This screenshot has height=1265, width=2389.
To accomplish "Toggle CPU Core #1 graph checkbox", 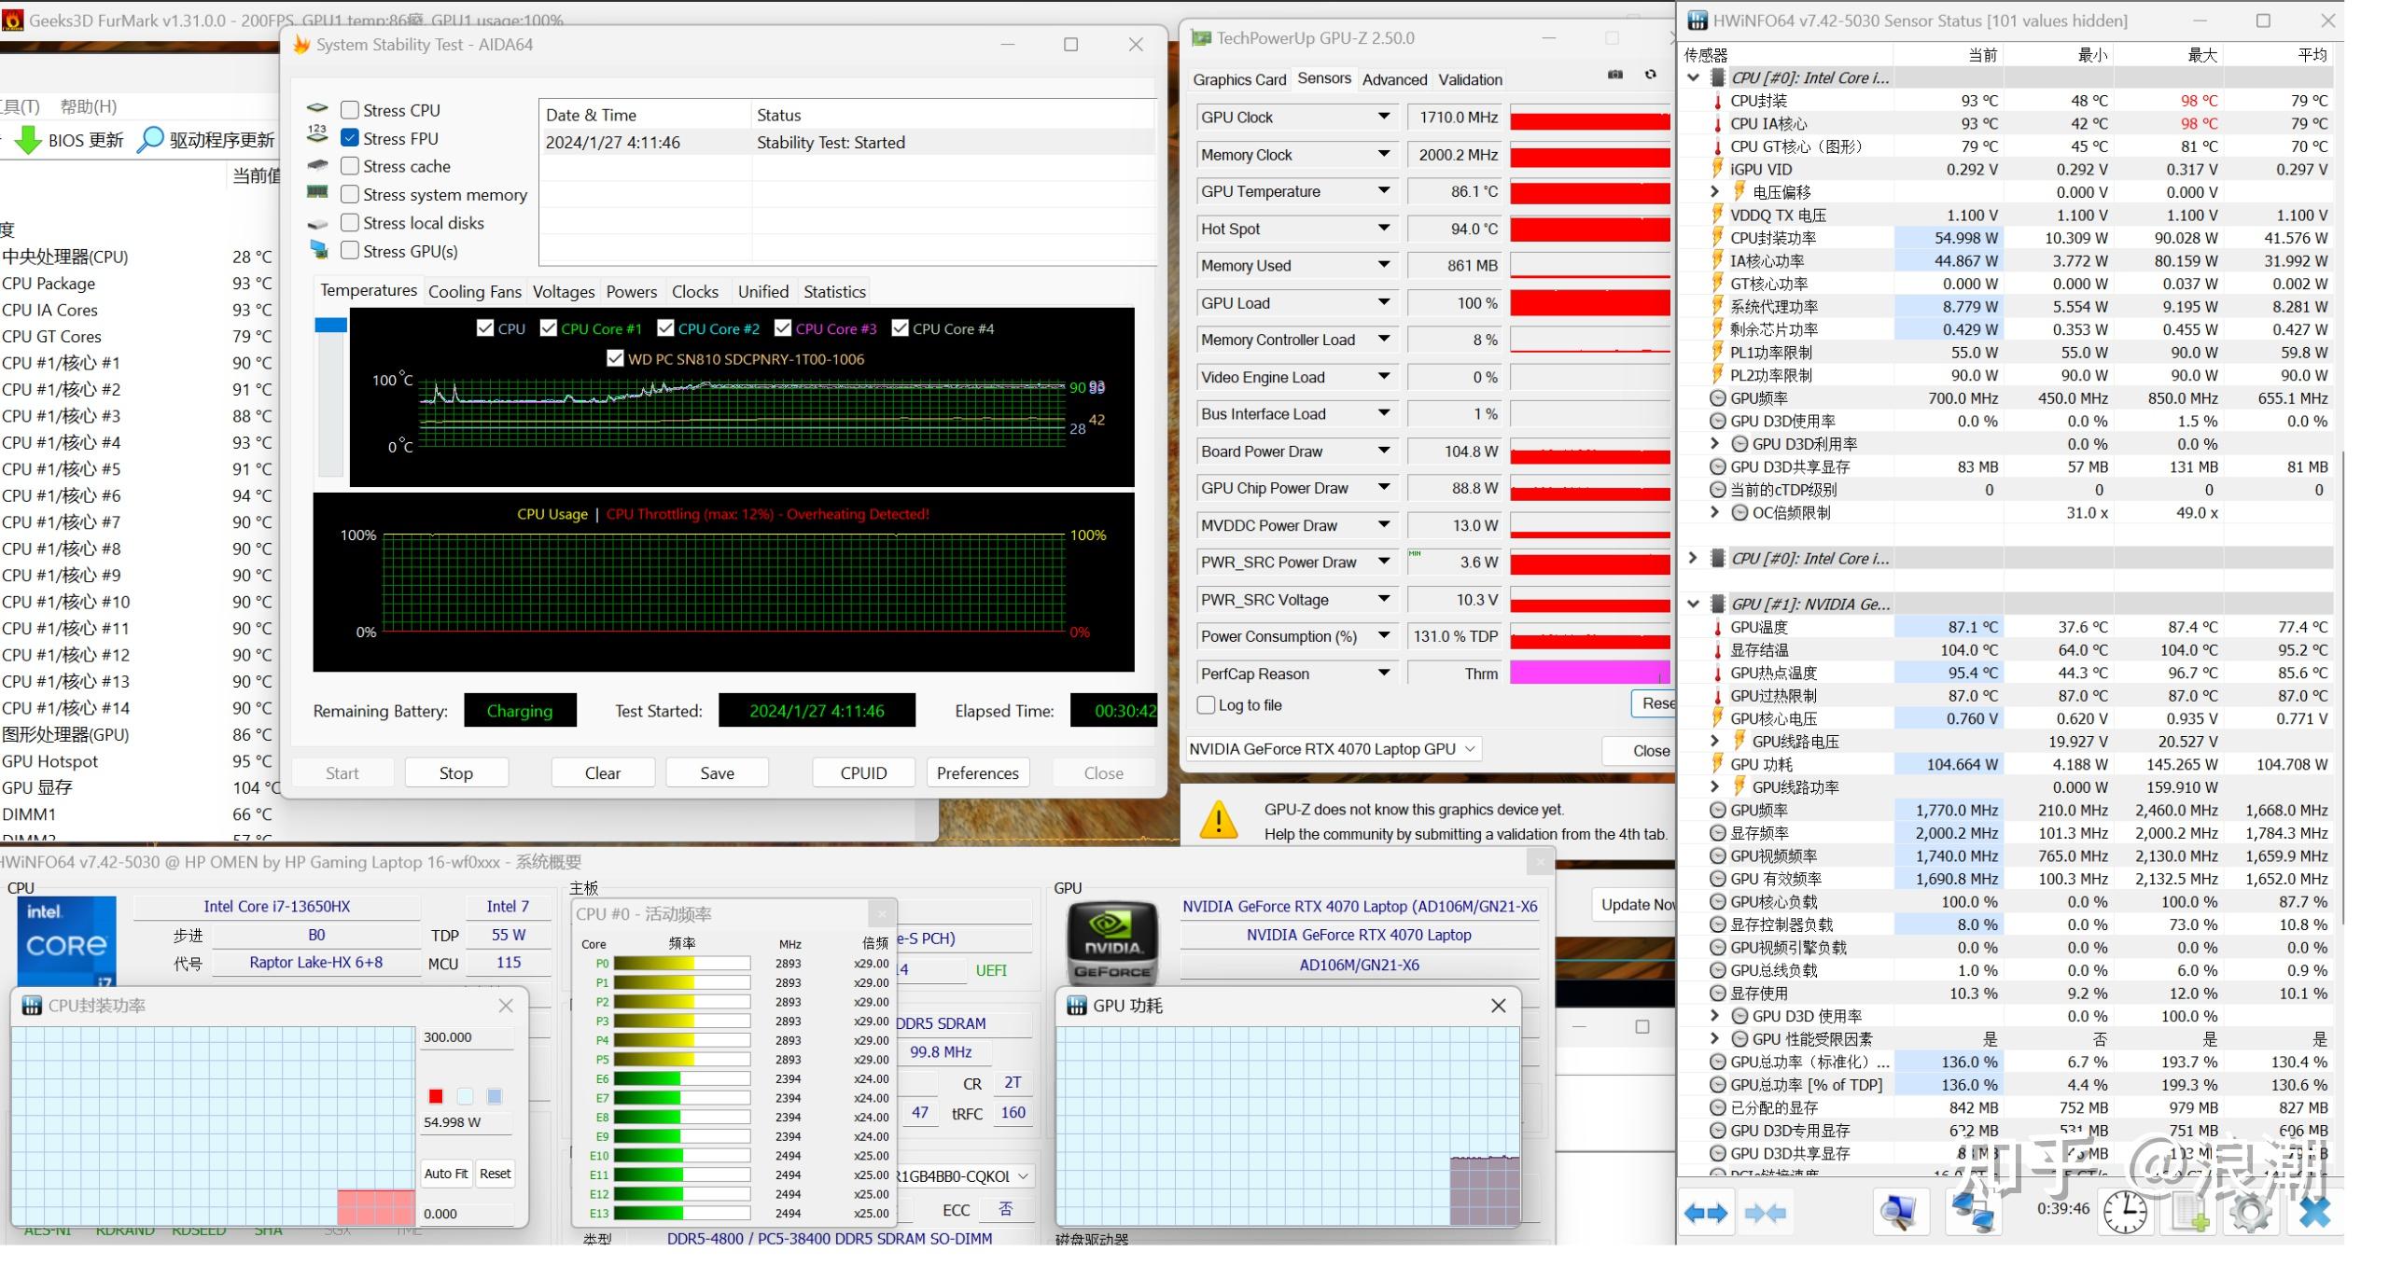I will point(549,328).
